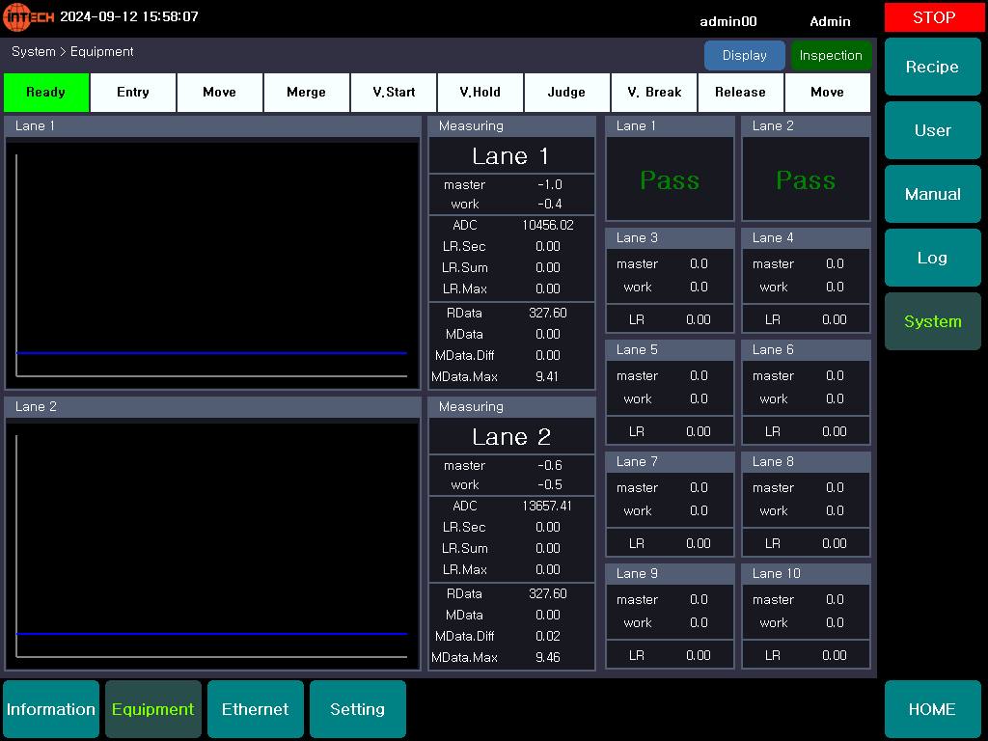Click the Lane 5 panel header

pos(670,349)
